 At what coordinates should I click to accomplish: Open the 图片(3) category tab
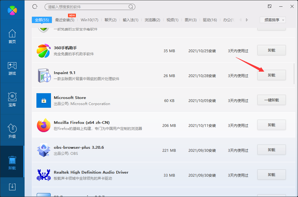pos(191,20)
